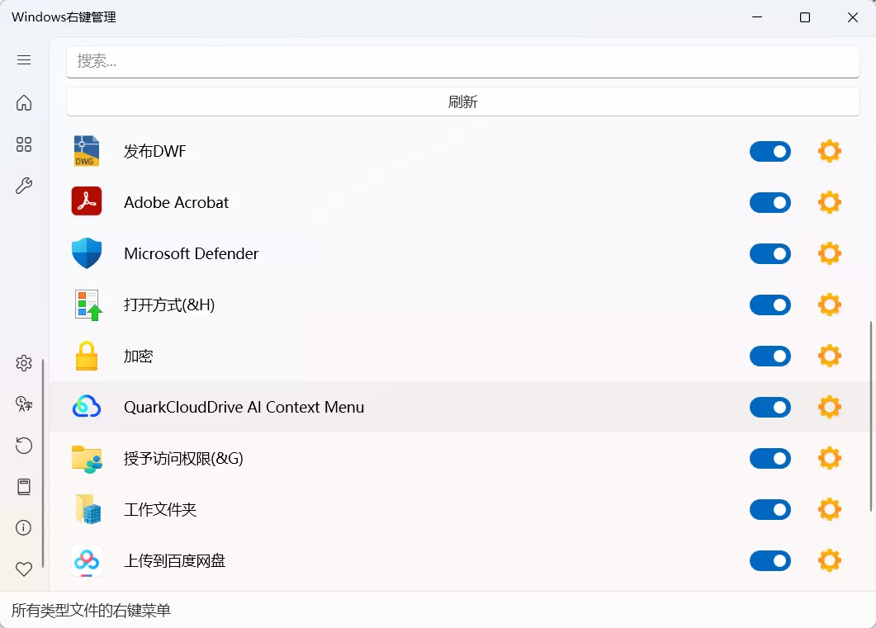The width and height of the screenshot is (876, 628).
Task: Open sidebar settings via the gear icon
Action: point(24,362)
